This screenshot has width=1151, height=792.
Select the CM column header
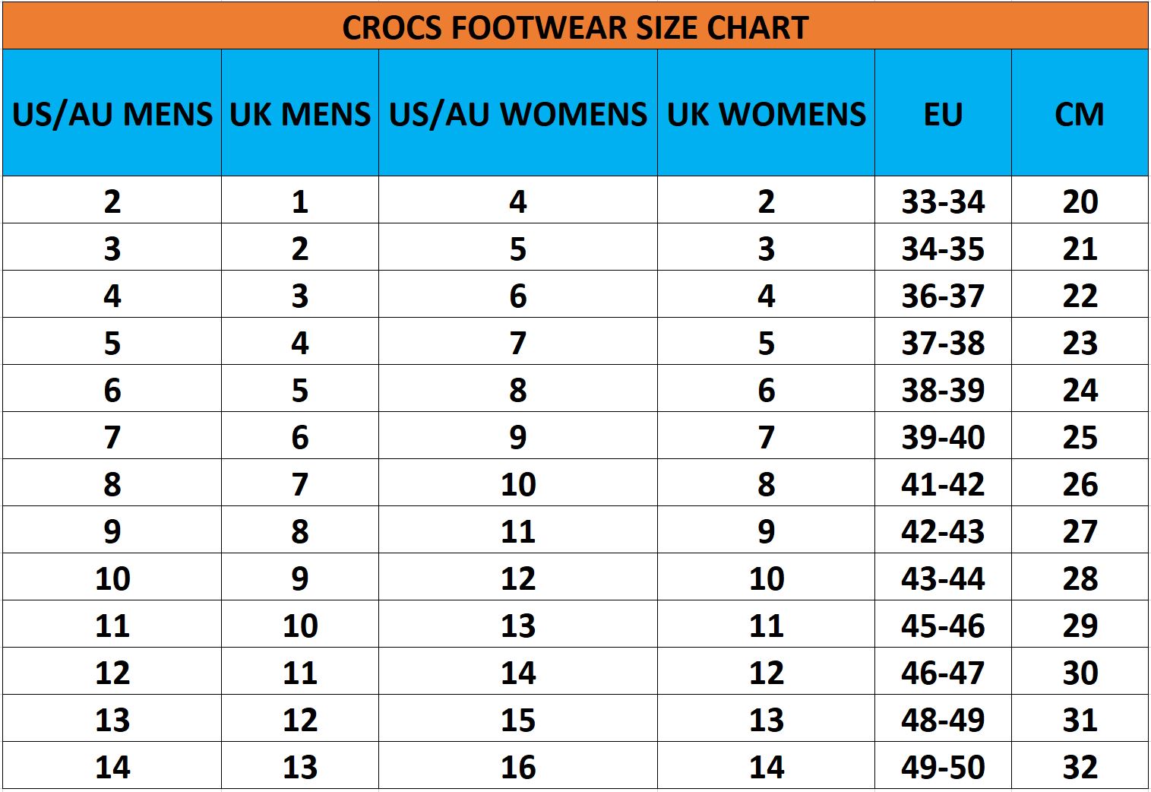(x=1080, y=113)
